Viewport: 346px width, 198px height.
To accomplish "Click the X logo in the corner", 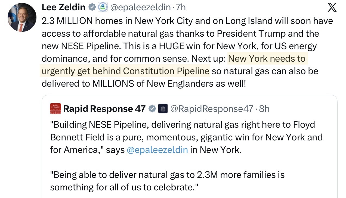I will (x=332, y=8).
